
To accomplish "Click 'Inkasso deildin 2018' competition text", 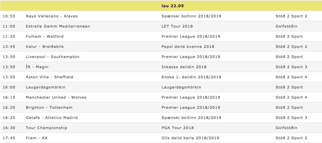I will click(184, 67).
